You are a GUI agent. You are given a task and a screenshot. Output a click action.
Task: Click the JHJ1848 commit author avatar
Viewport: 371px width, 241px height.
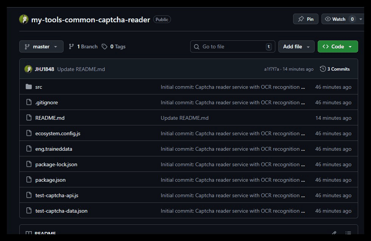point(28,69)
